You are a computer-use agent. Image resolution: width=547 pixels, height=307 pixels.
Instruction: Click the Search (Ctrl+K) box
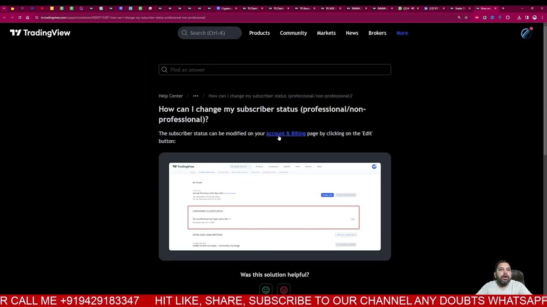point(209,33)
